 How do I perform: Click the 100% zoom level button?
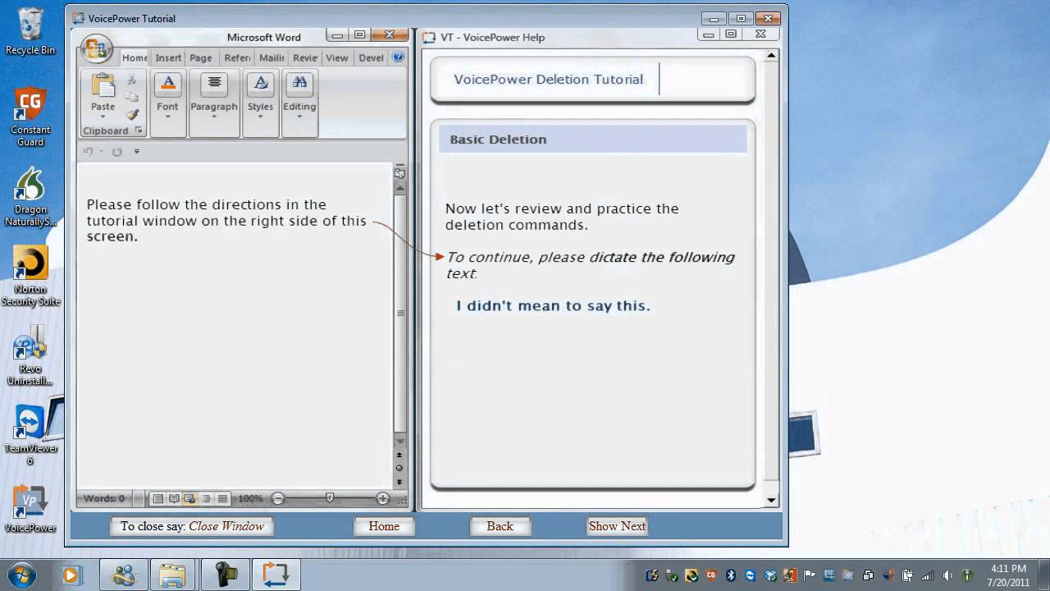point(250,498)
